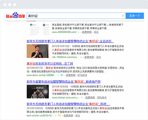
Task: Expand dropdown arrow beside news.dichan.sina.com
Action: point(82,98)
